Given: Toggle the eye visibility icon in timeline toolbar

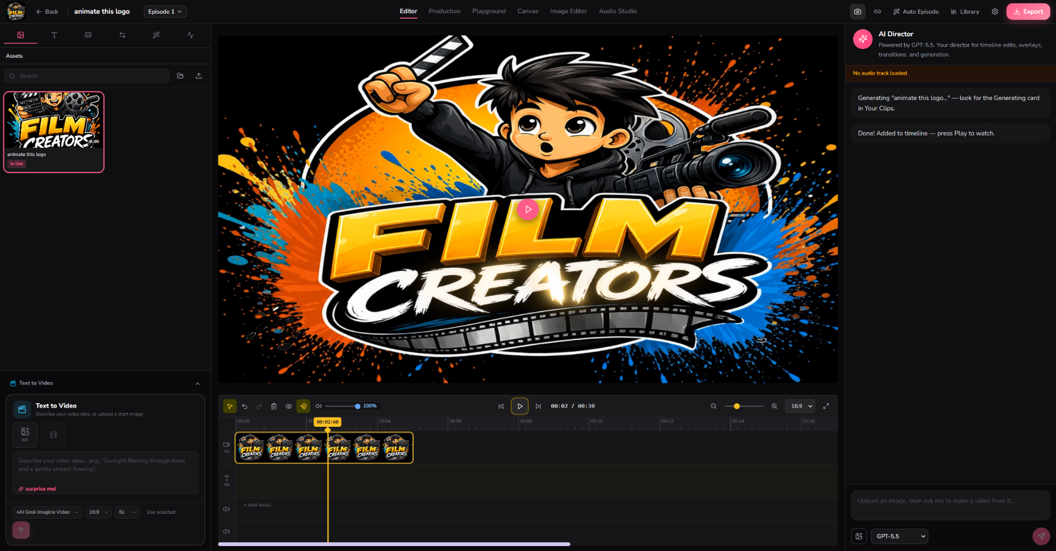Looking at the screenshot, I should [x=289, y=407].
